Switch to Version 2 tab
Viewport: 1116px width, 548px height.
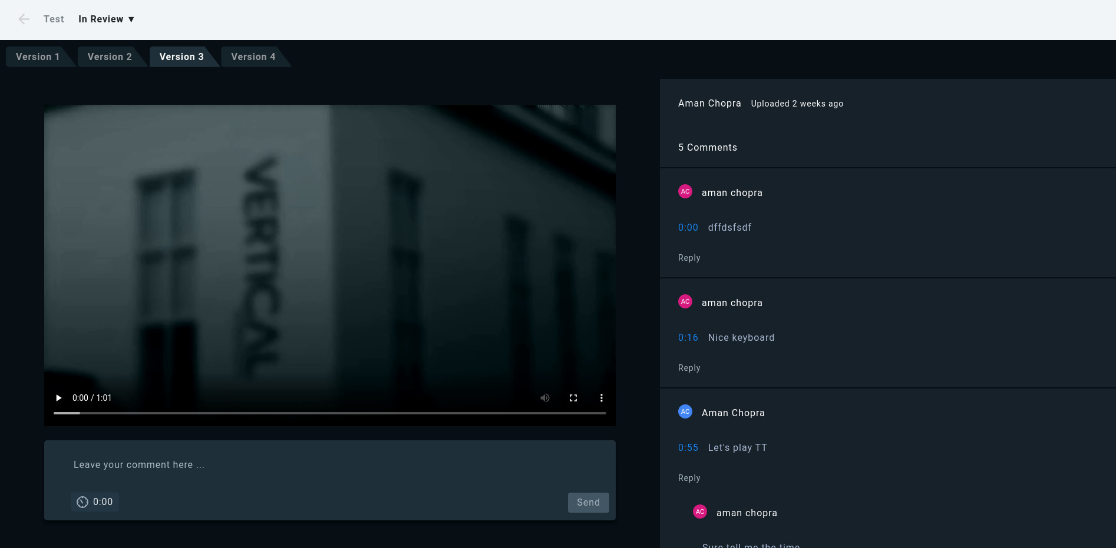[x=110, y=57]
